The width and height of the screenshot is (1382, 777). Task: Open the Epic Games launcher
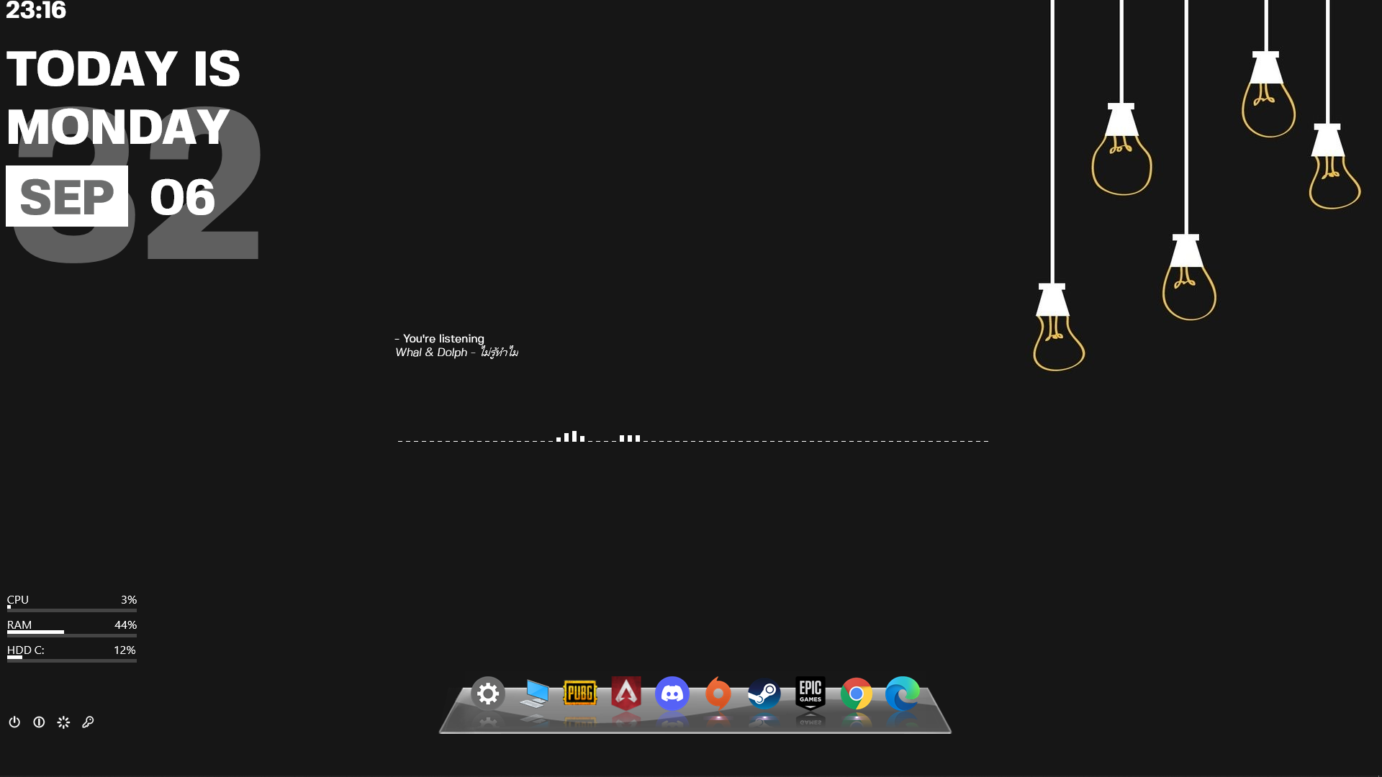[x=810, y=694]
